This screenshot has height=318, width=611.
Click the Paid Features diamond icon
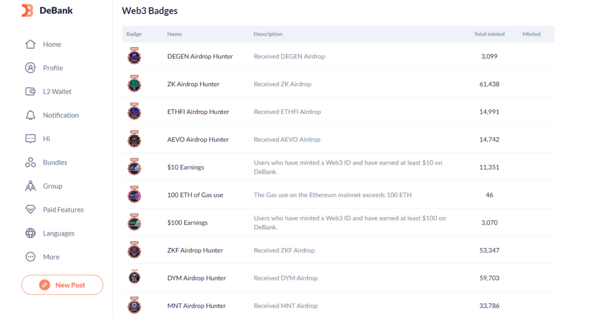click(x=31, y=210)
